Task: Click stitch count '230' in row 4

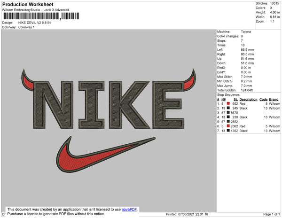Action: (235, 117)
